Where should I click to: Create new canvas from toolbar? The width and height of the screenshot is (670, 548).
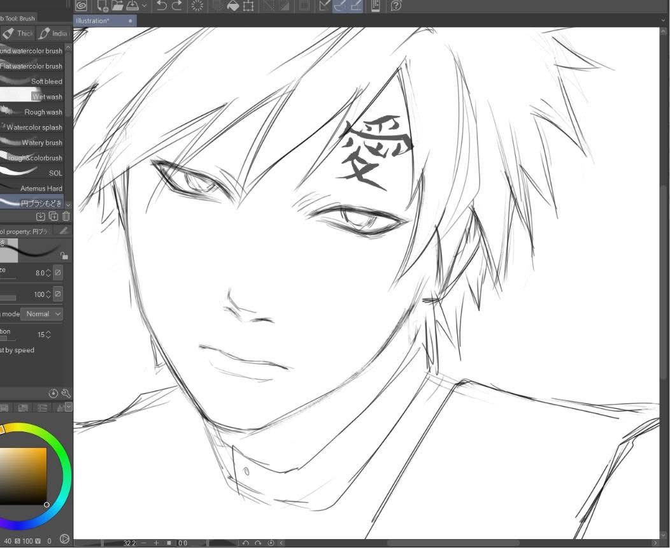click(x=102, y=6)
